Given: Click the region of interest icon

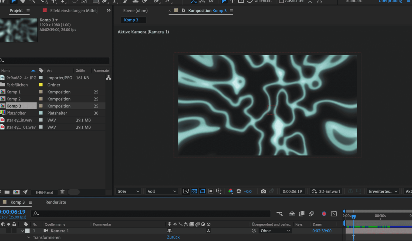Looking at the screenshot, I should 211,191.
